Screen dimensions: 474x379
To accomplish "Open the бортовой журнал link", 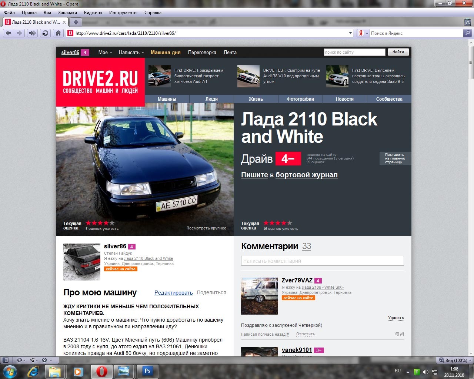I will coord(307,175).
